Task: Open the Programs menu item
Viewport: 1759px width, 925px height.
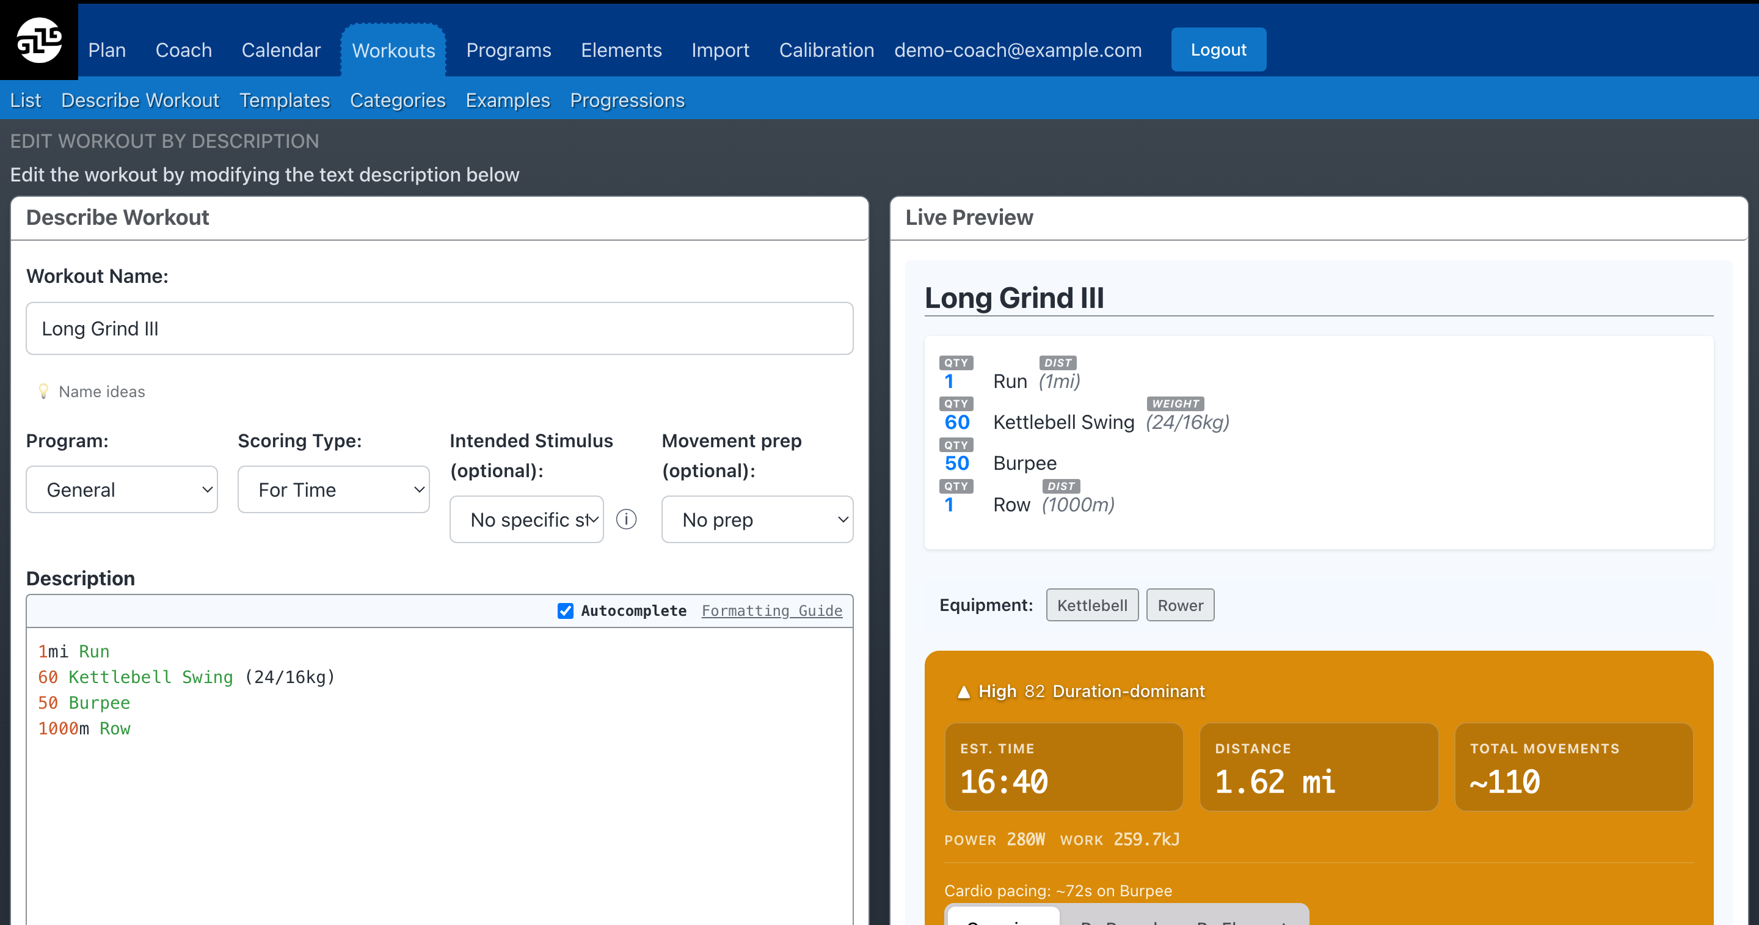Action: 509,50
